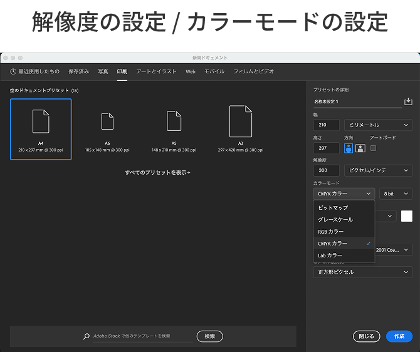
Task: Select ビットマップ from color mode list
Action: tap(333, 207)
